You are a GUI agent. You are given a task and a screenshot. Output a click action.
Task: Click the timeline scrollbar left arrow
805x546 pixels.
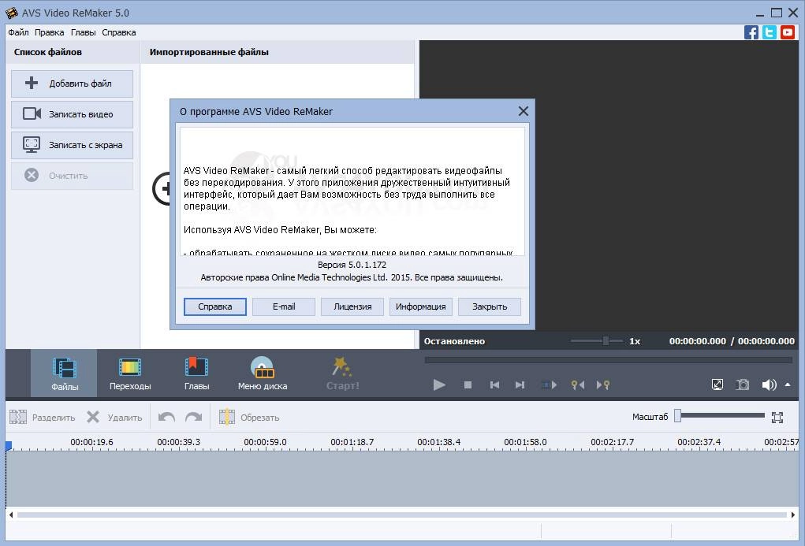click(11, 514)
